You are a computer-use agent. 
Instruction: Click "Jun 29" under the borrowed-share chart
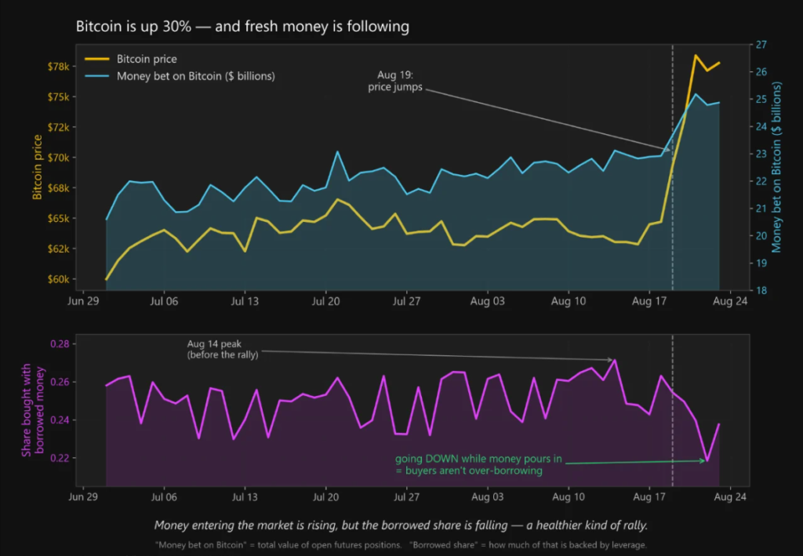click(83, 496)
